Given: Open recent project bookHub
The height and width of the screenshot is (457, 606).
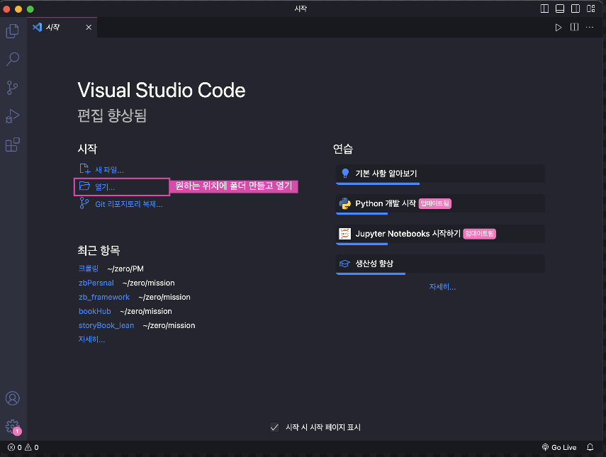Looking at the screenshot, I should pos(95,311).
